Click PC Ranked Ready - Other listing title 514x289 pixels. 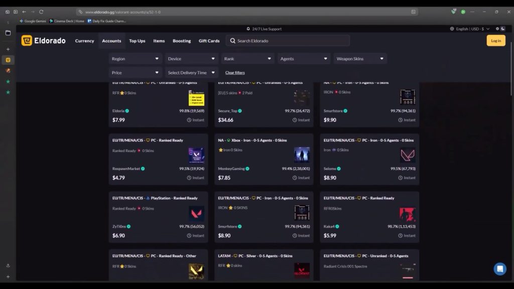tap(154, 256)
